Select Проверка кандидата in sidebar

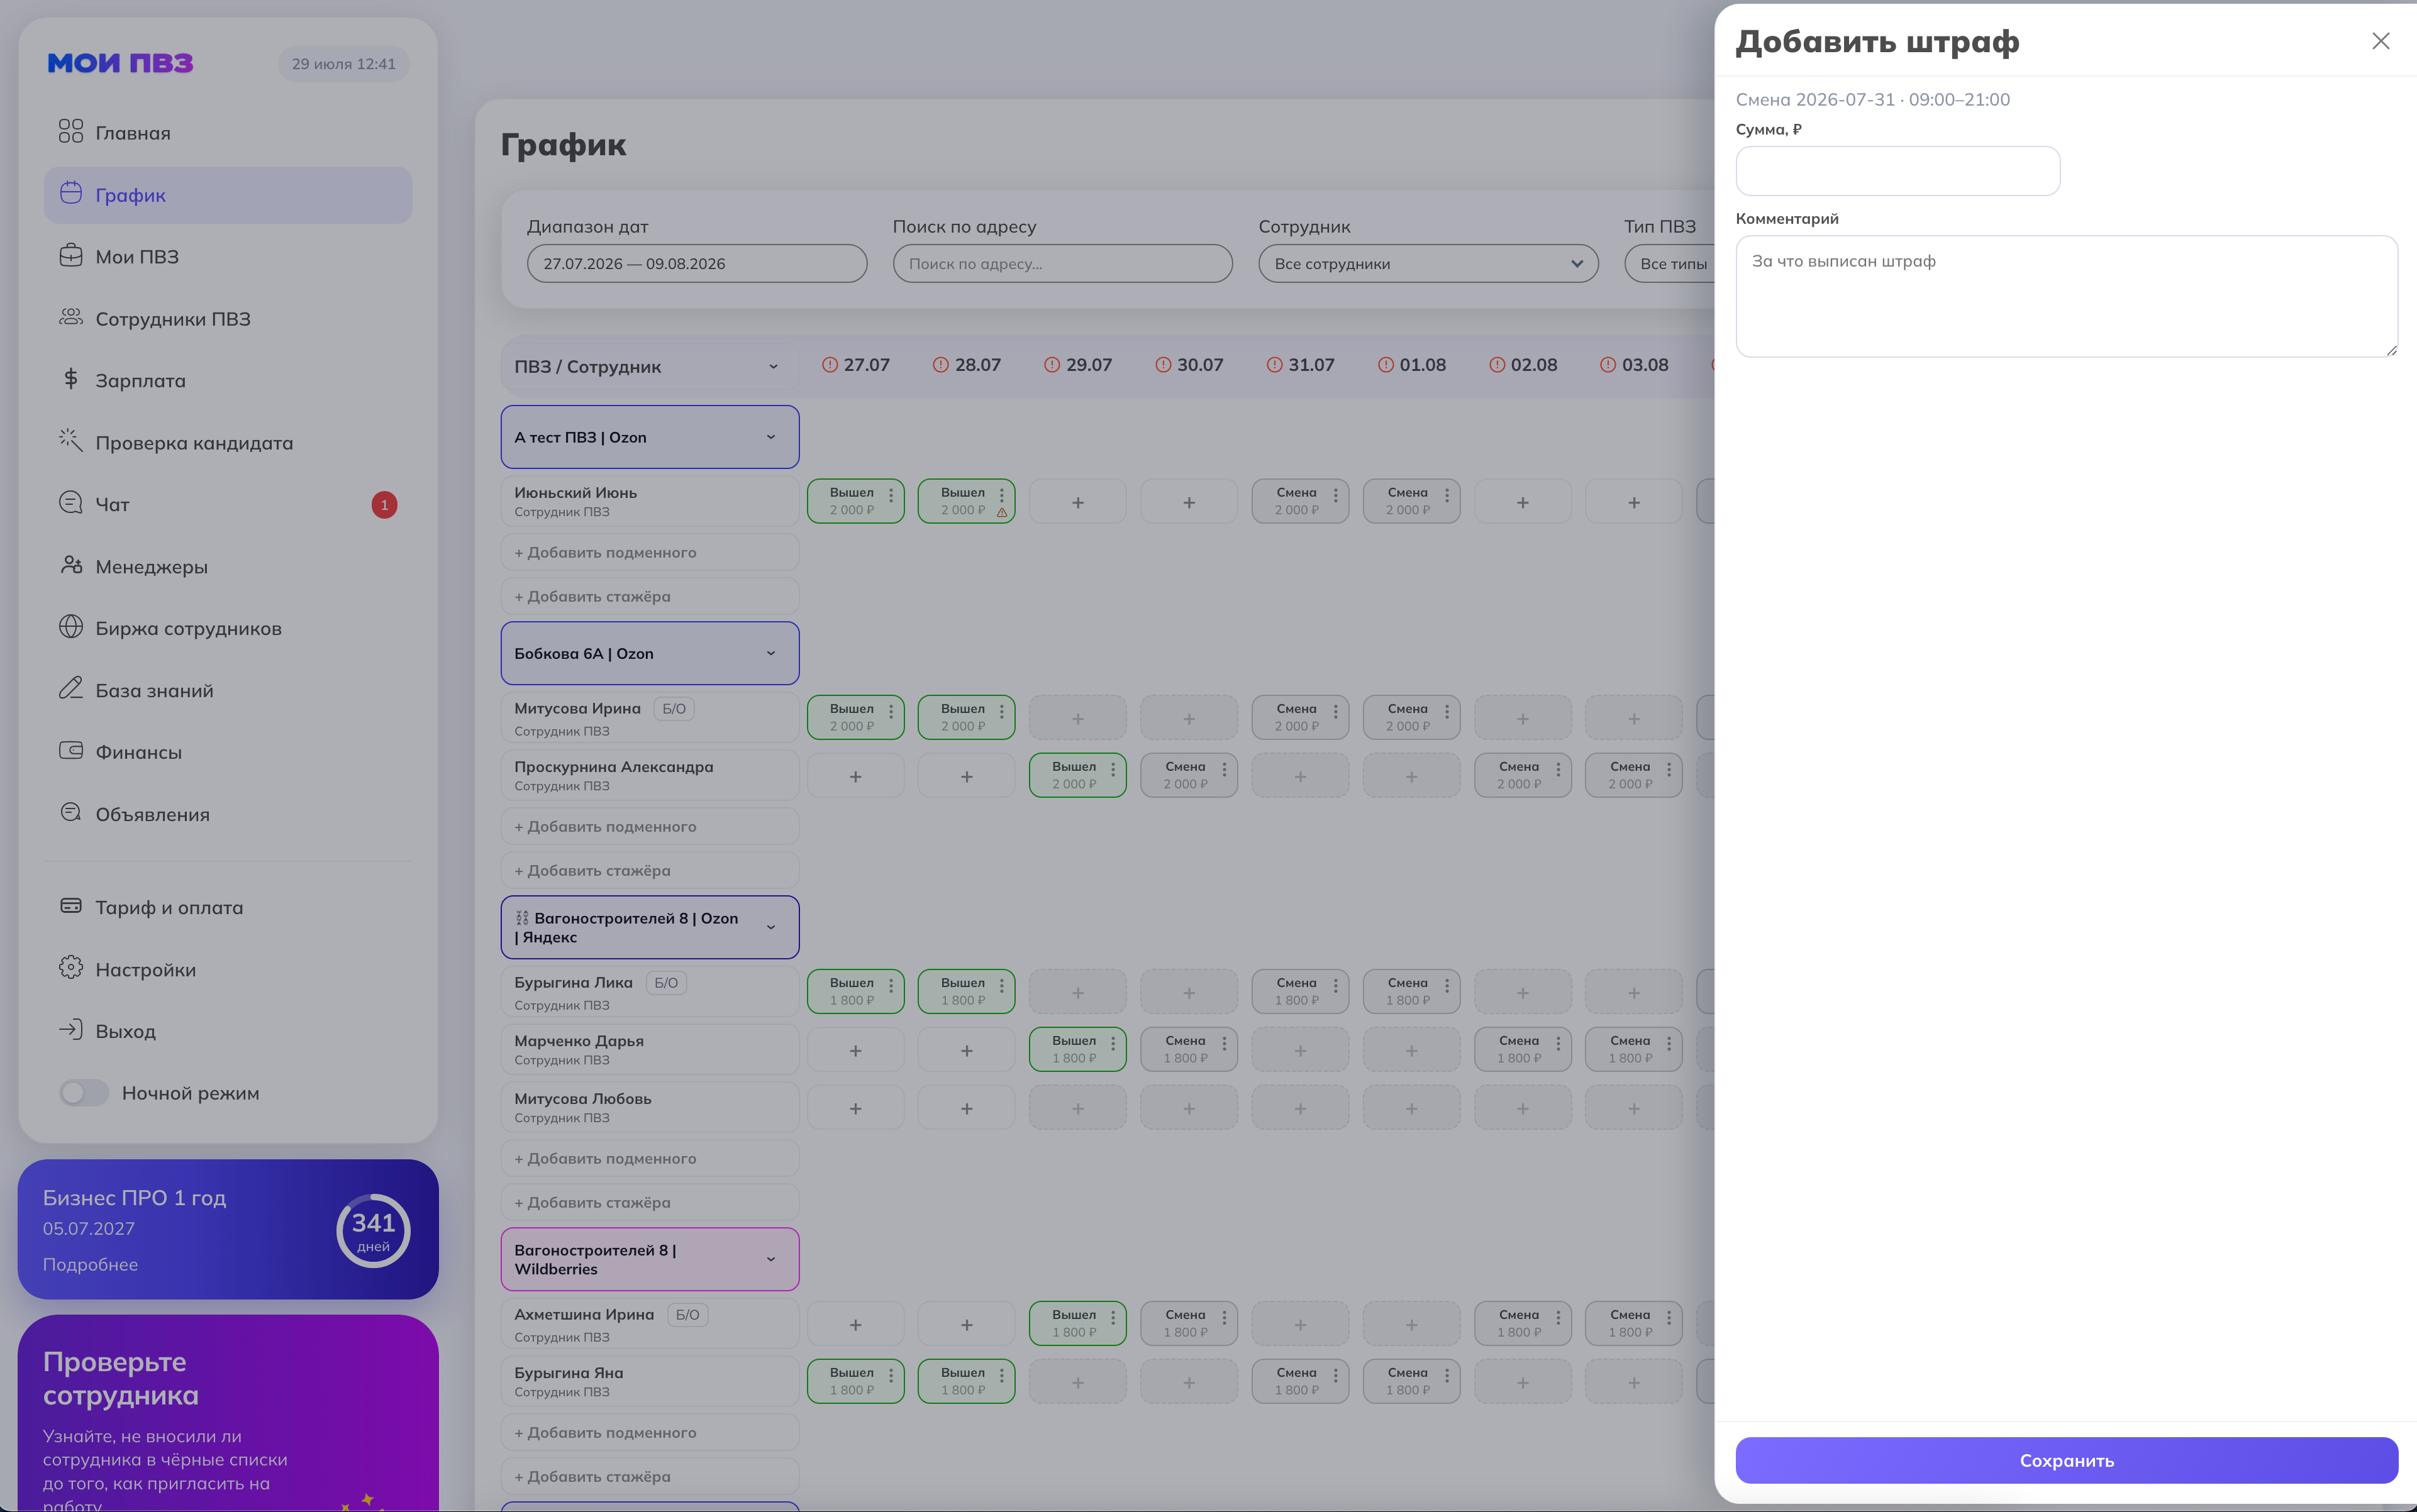click(x=228, y=442)
